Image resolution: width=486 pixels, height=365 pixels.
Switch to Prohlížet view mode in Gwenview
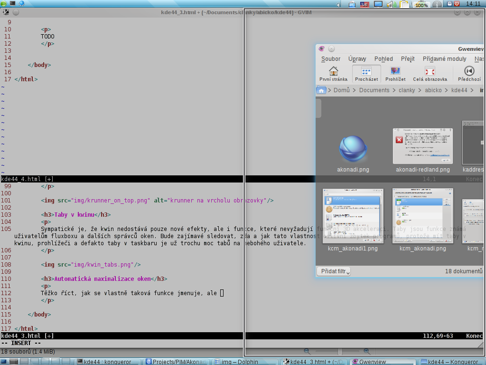tap(395, 74)
